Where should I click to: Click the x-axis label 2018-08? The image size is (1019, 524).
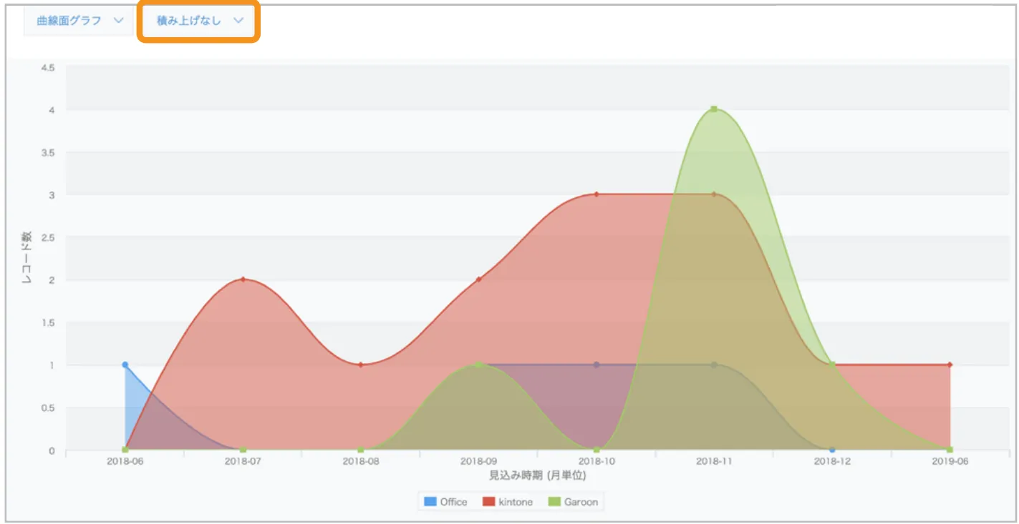click(x=361, y=462)
